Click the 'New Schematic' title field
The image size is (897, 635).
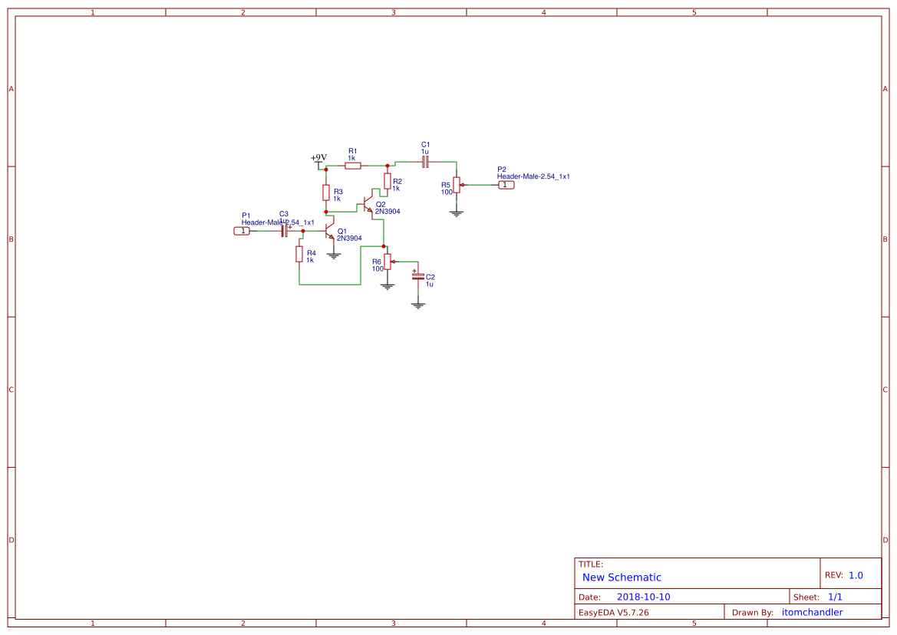coord(622,577)
